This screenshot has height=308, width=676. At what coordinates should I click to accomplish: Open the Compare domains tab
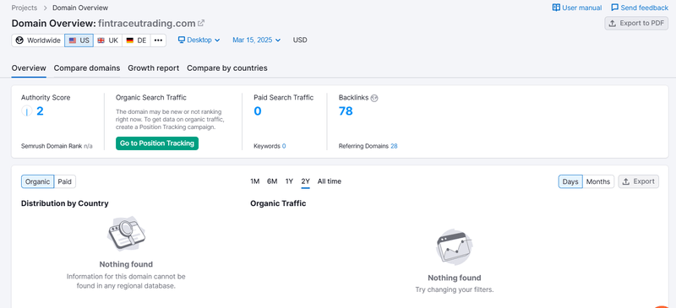click(x=87, y=68)
